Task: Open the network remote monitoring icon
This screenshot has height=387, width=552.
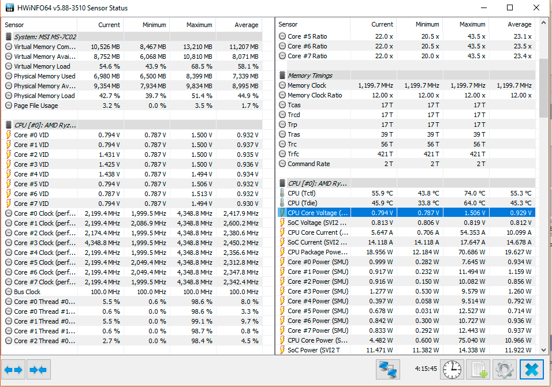Action: pyautogui.click(x=387, y=370)
